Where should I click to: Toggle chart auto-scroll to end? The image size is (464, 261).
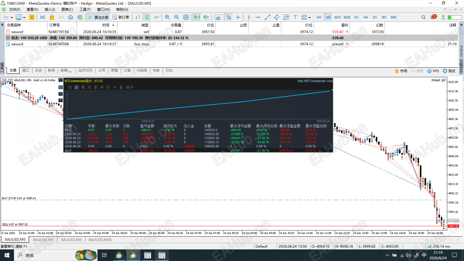(x=197, y=17)
